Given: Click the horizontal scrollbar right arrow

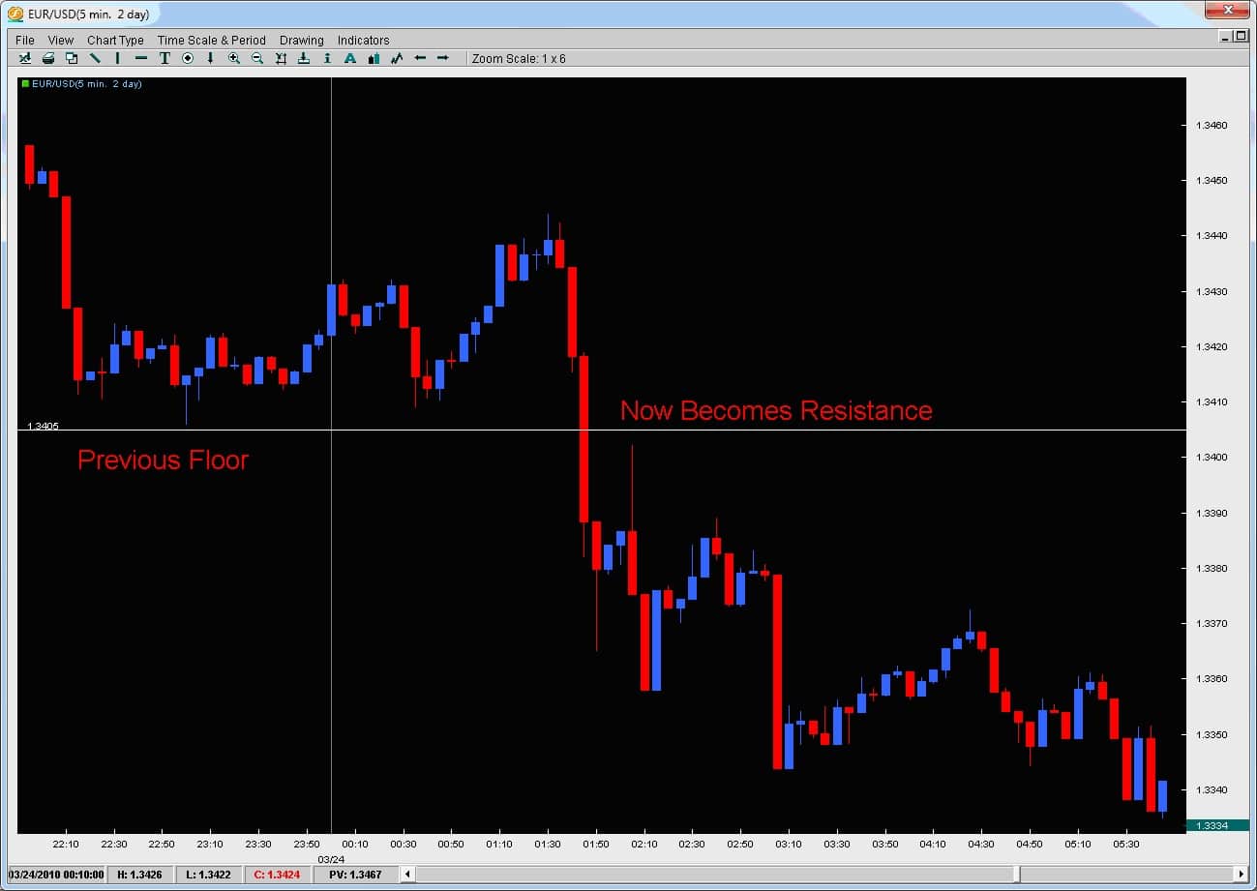Looking at the screenshot, I should click(x=1241, y=875).
